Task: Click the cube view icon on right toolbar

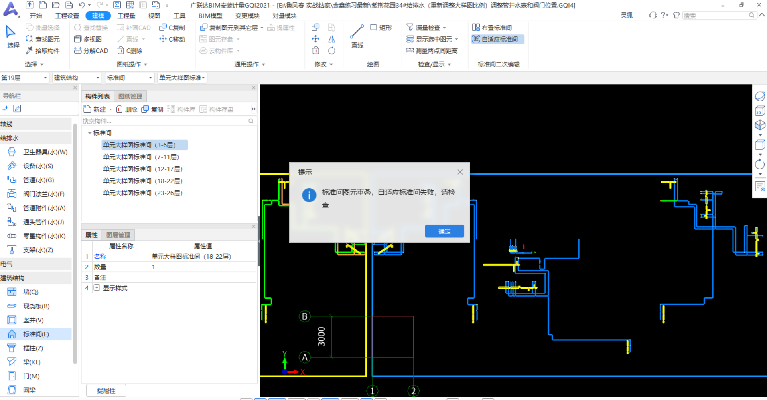Action: 760,125
